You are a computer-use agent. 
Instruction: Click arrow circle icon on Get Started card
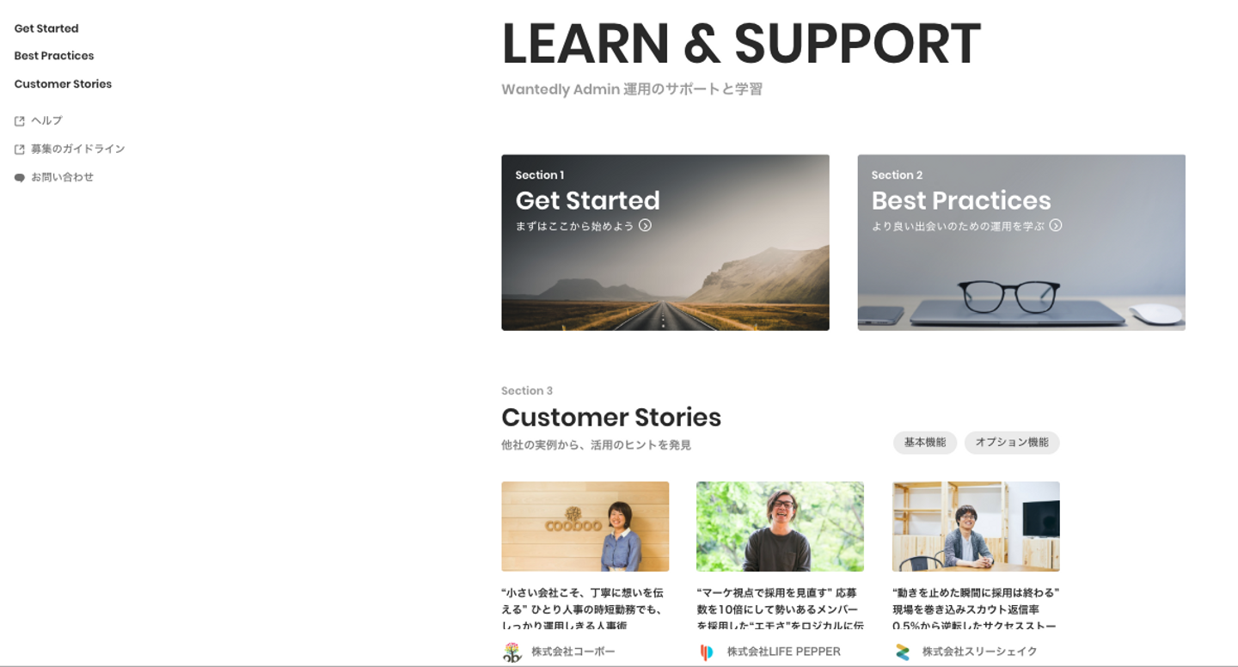645,225
